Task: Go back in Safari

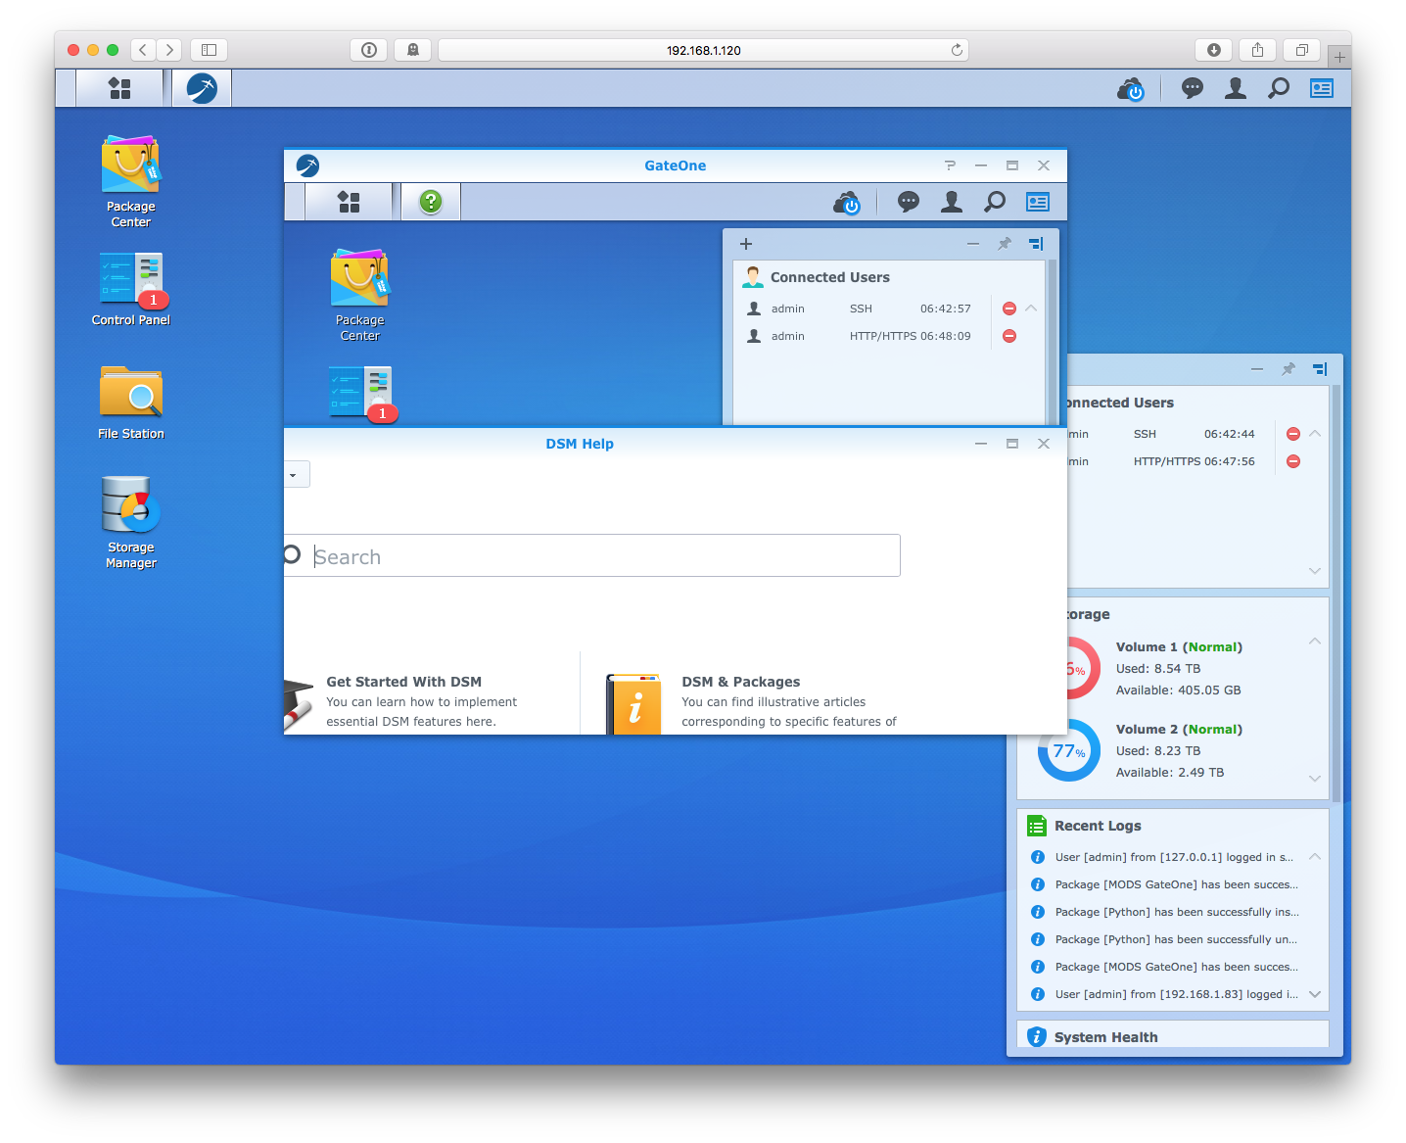Action: [x=143, y=50]
